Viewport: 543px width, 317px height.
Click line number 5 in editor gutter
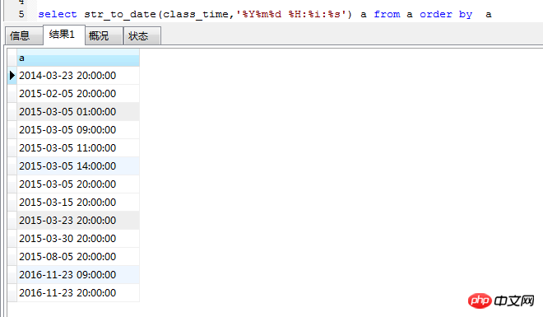pos(21,14)
